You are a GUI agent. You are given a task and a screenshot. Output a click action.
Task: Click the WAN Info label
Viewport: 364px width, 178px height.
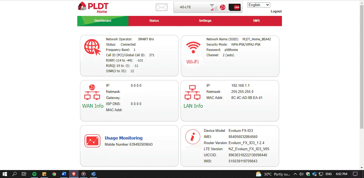point(93,106)
